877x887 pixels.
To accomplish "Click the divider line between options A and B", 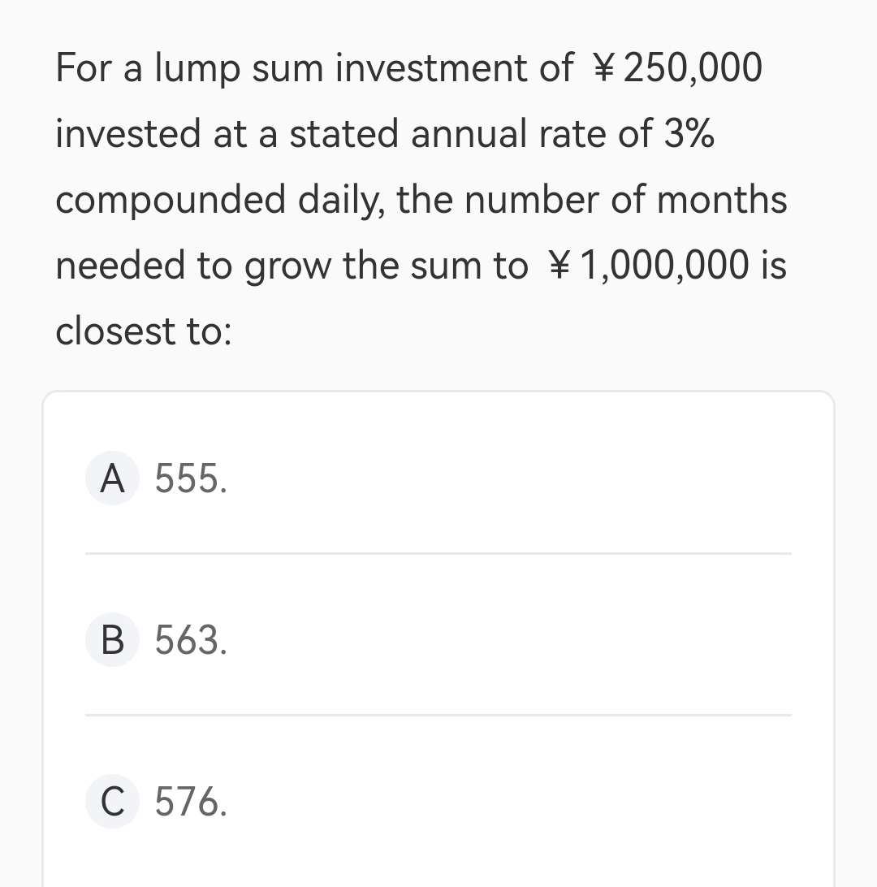I will (x=438, y=554).
